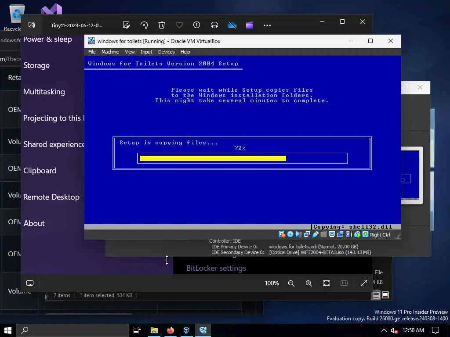Screen dimensions: 450x337
Task: Click the 100% zoom level in Photos
Action: click(272, 283)
